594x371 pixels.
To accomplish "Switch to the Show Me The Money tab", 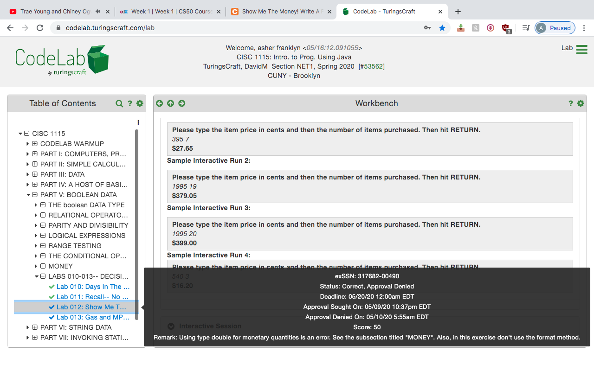I will [x=281, y=12].
